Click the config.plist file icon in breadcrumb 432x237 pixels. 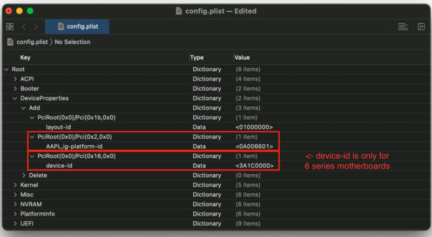point(10,42)
